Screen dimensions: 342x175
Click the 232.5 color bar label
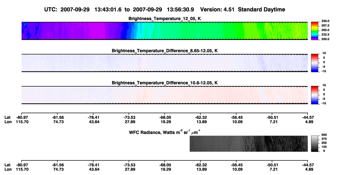pyautogui.click(x=325, y=35)
